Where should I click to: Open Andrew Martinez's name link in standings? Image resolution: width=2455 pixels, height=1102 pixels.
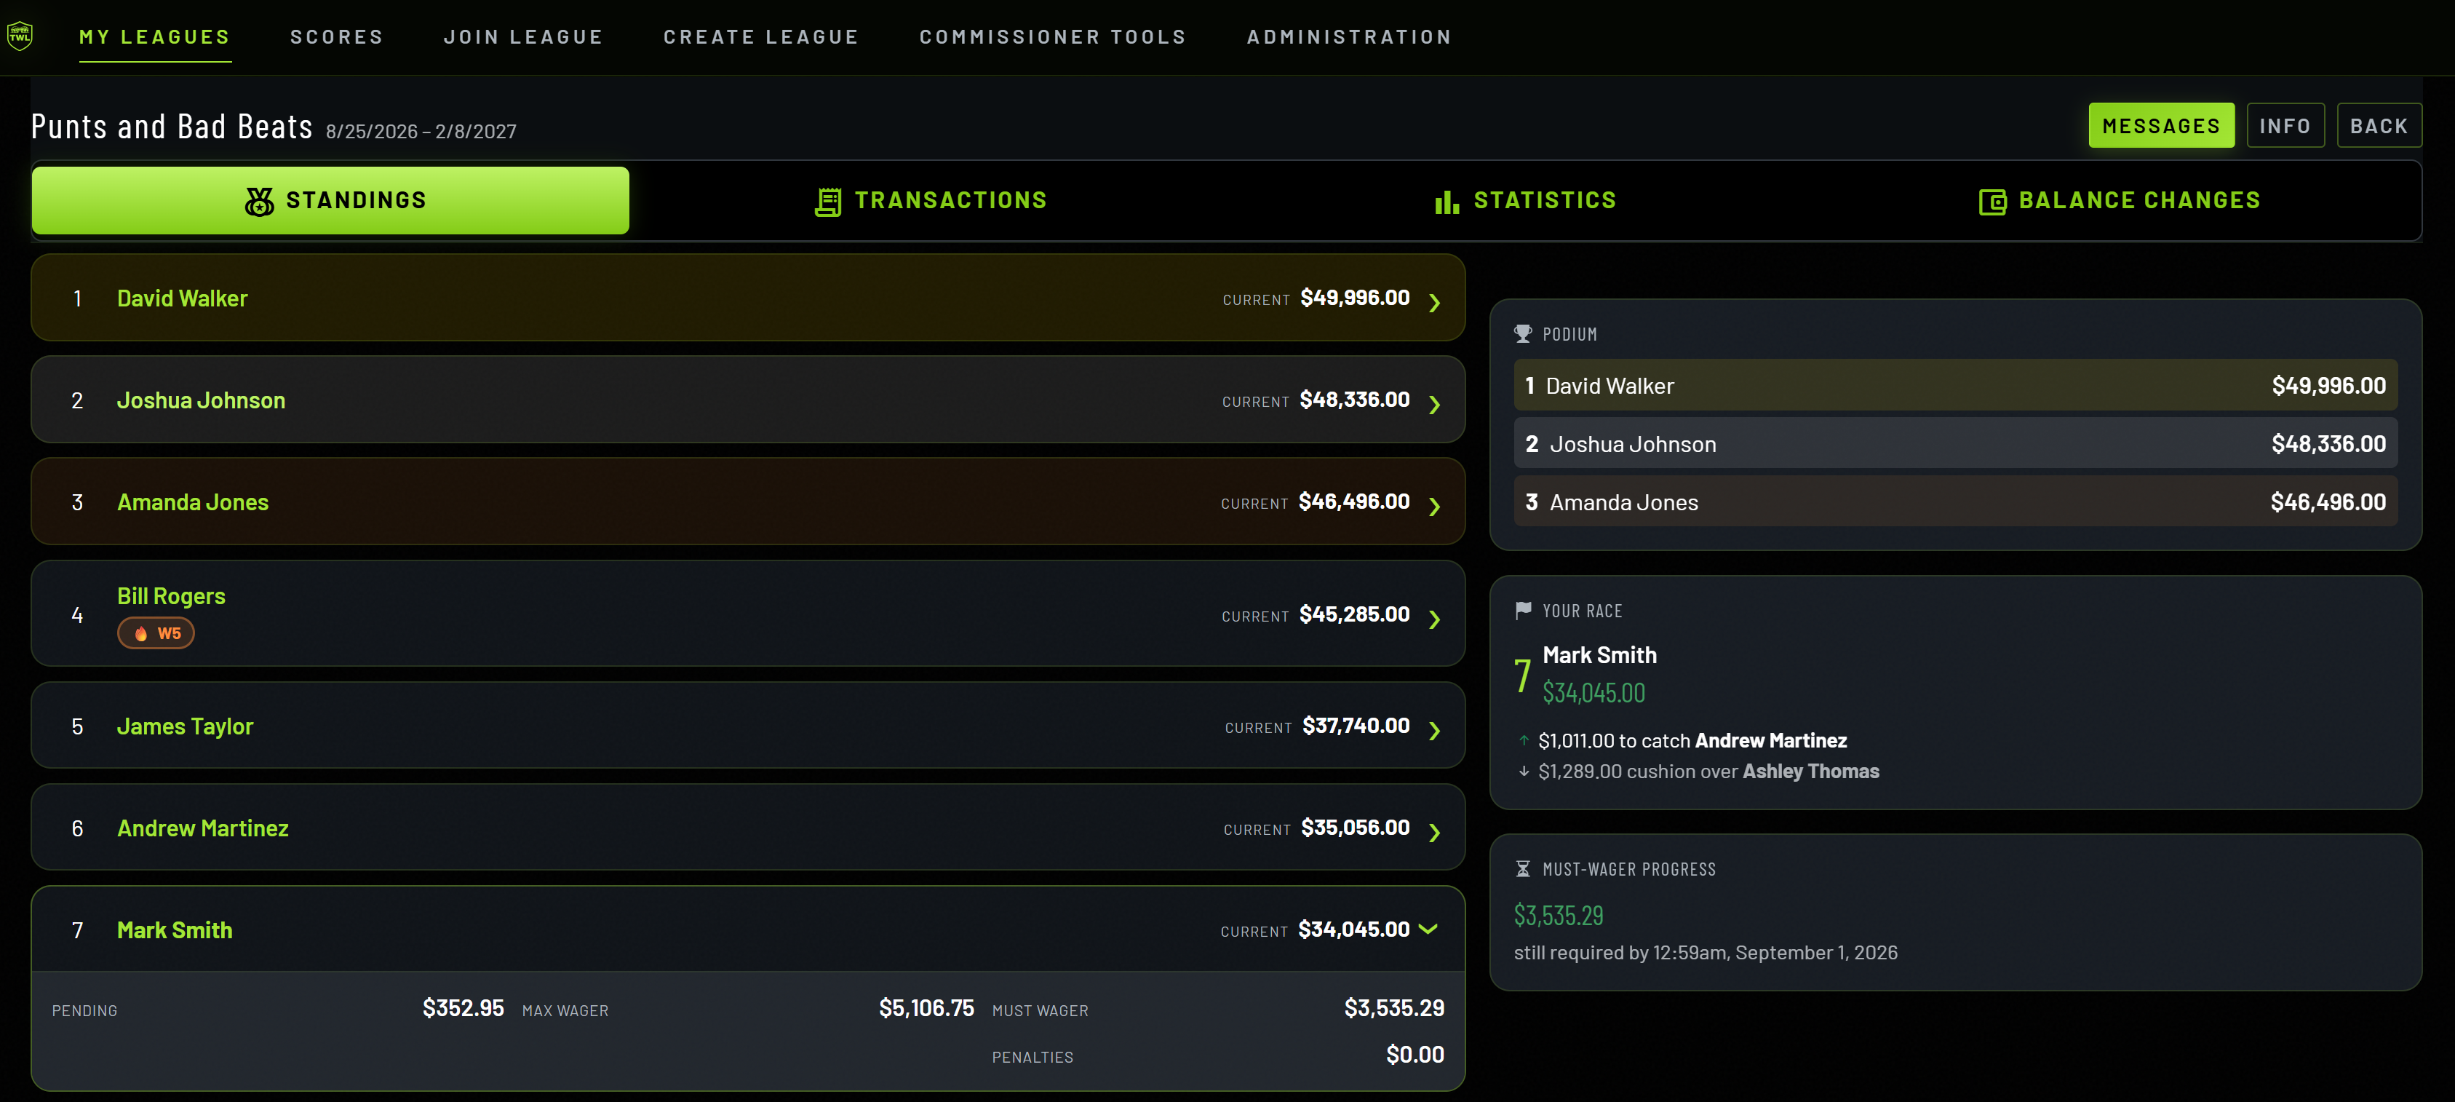[203, 828]
